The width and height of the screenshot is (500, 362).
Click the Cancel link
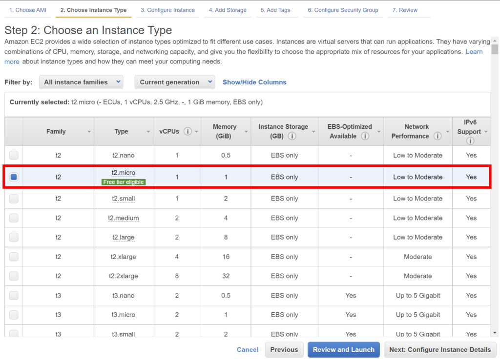tap(248, 350)
